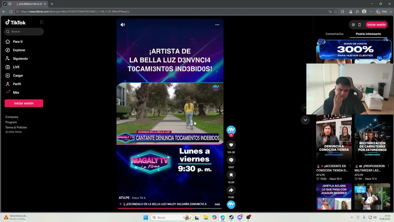Open options for the Propusieron militarizar video

[388, 166]
